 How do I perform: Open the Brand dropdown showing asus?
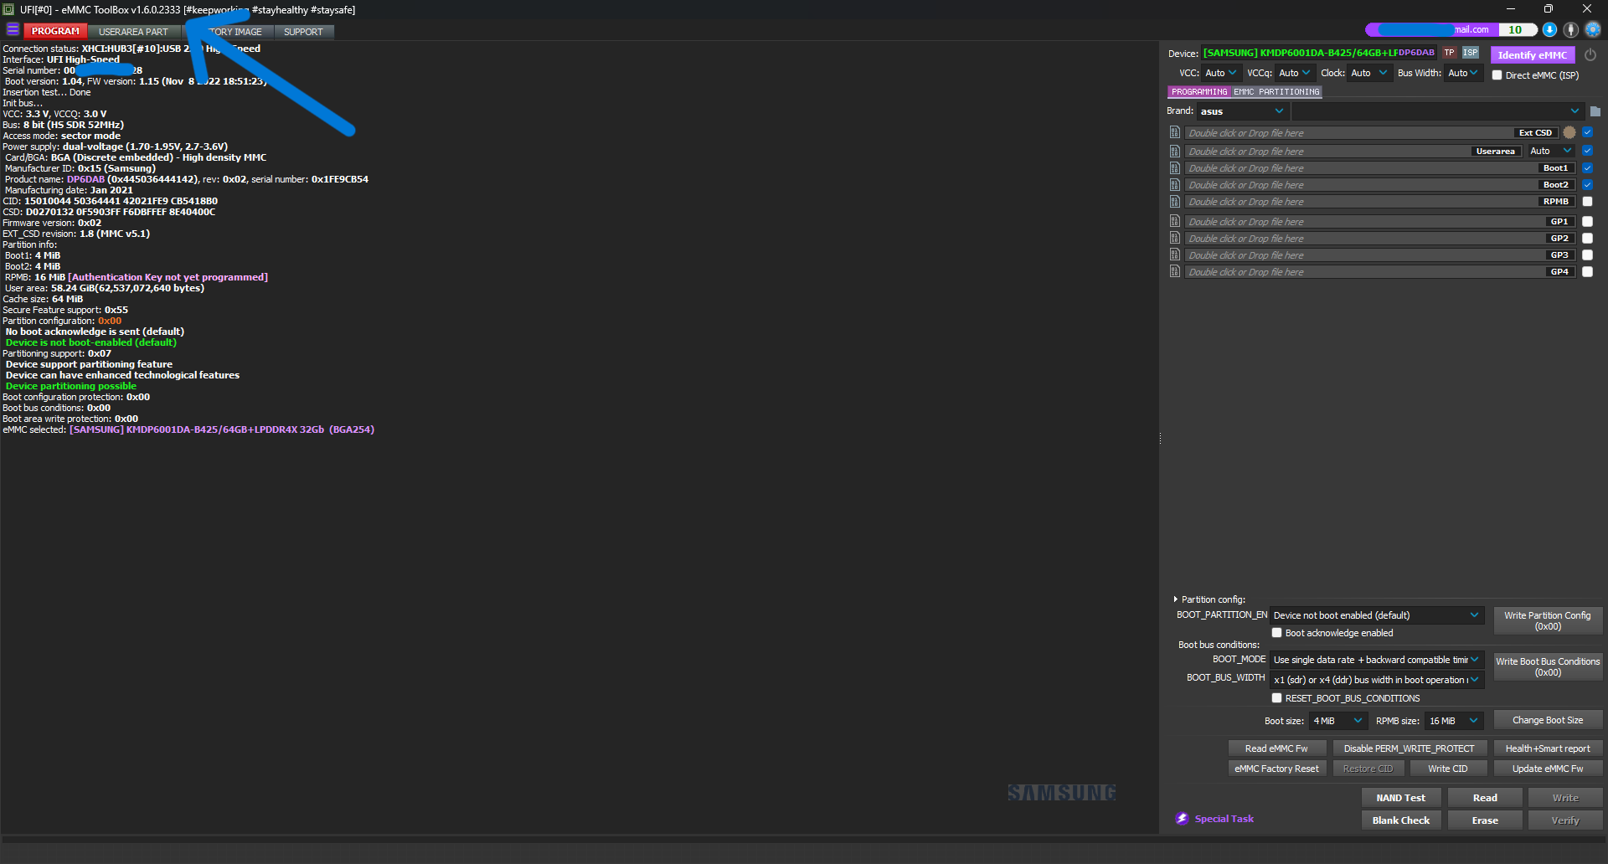tap(1241, 111)
